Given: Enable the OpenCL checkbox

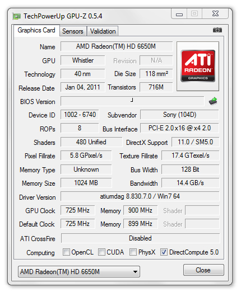Looking at the screenshot, I should tap(66, 252).
